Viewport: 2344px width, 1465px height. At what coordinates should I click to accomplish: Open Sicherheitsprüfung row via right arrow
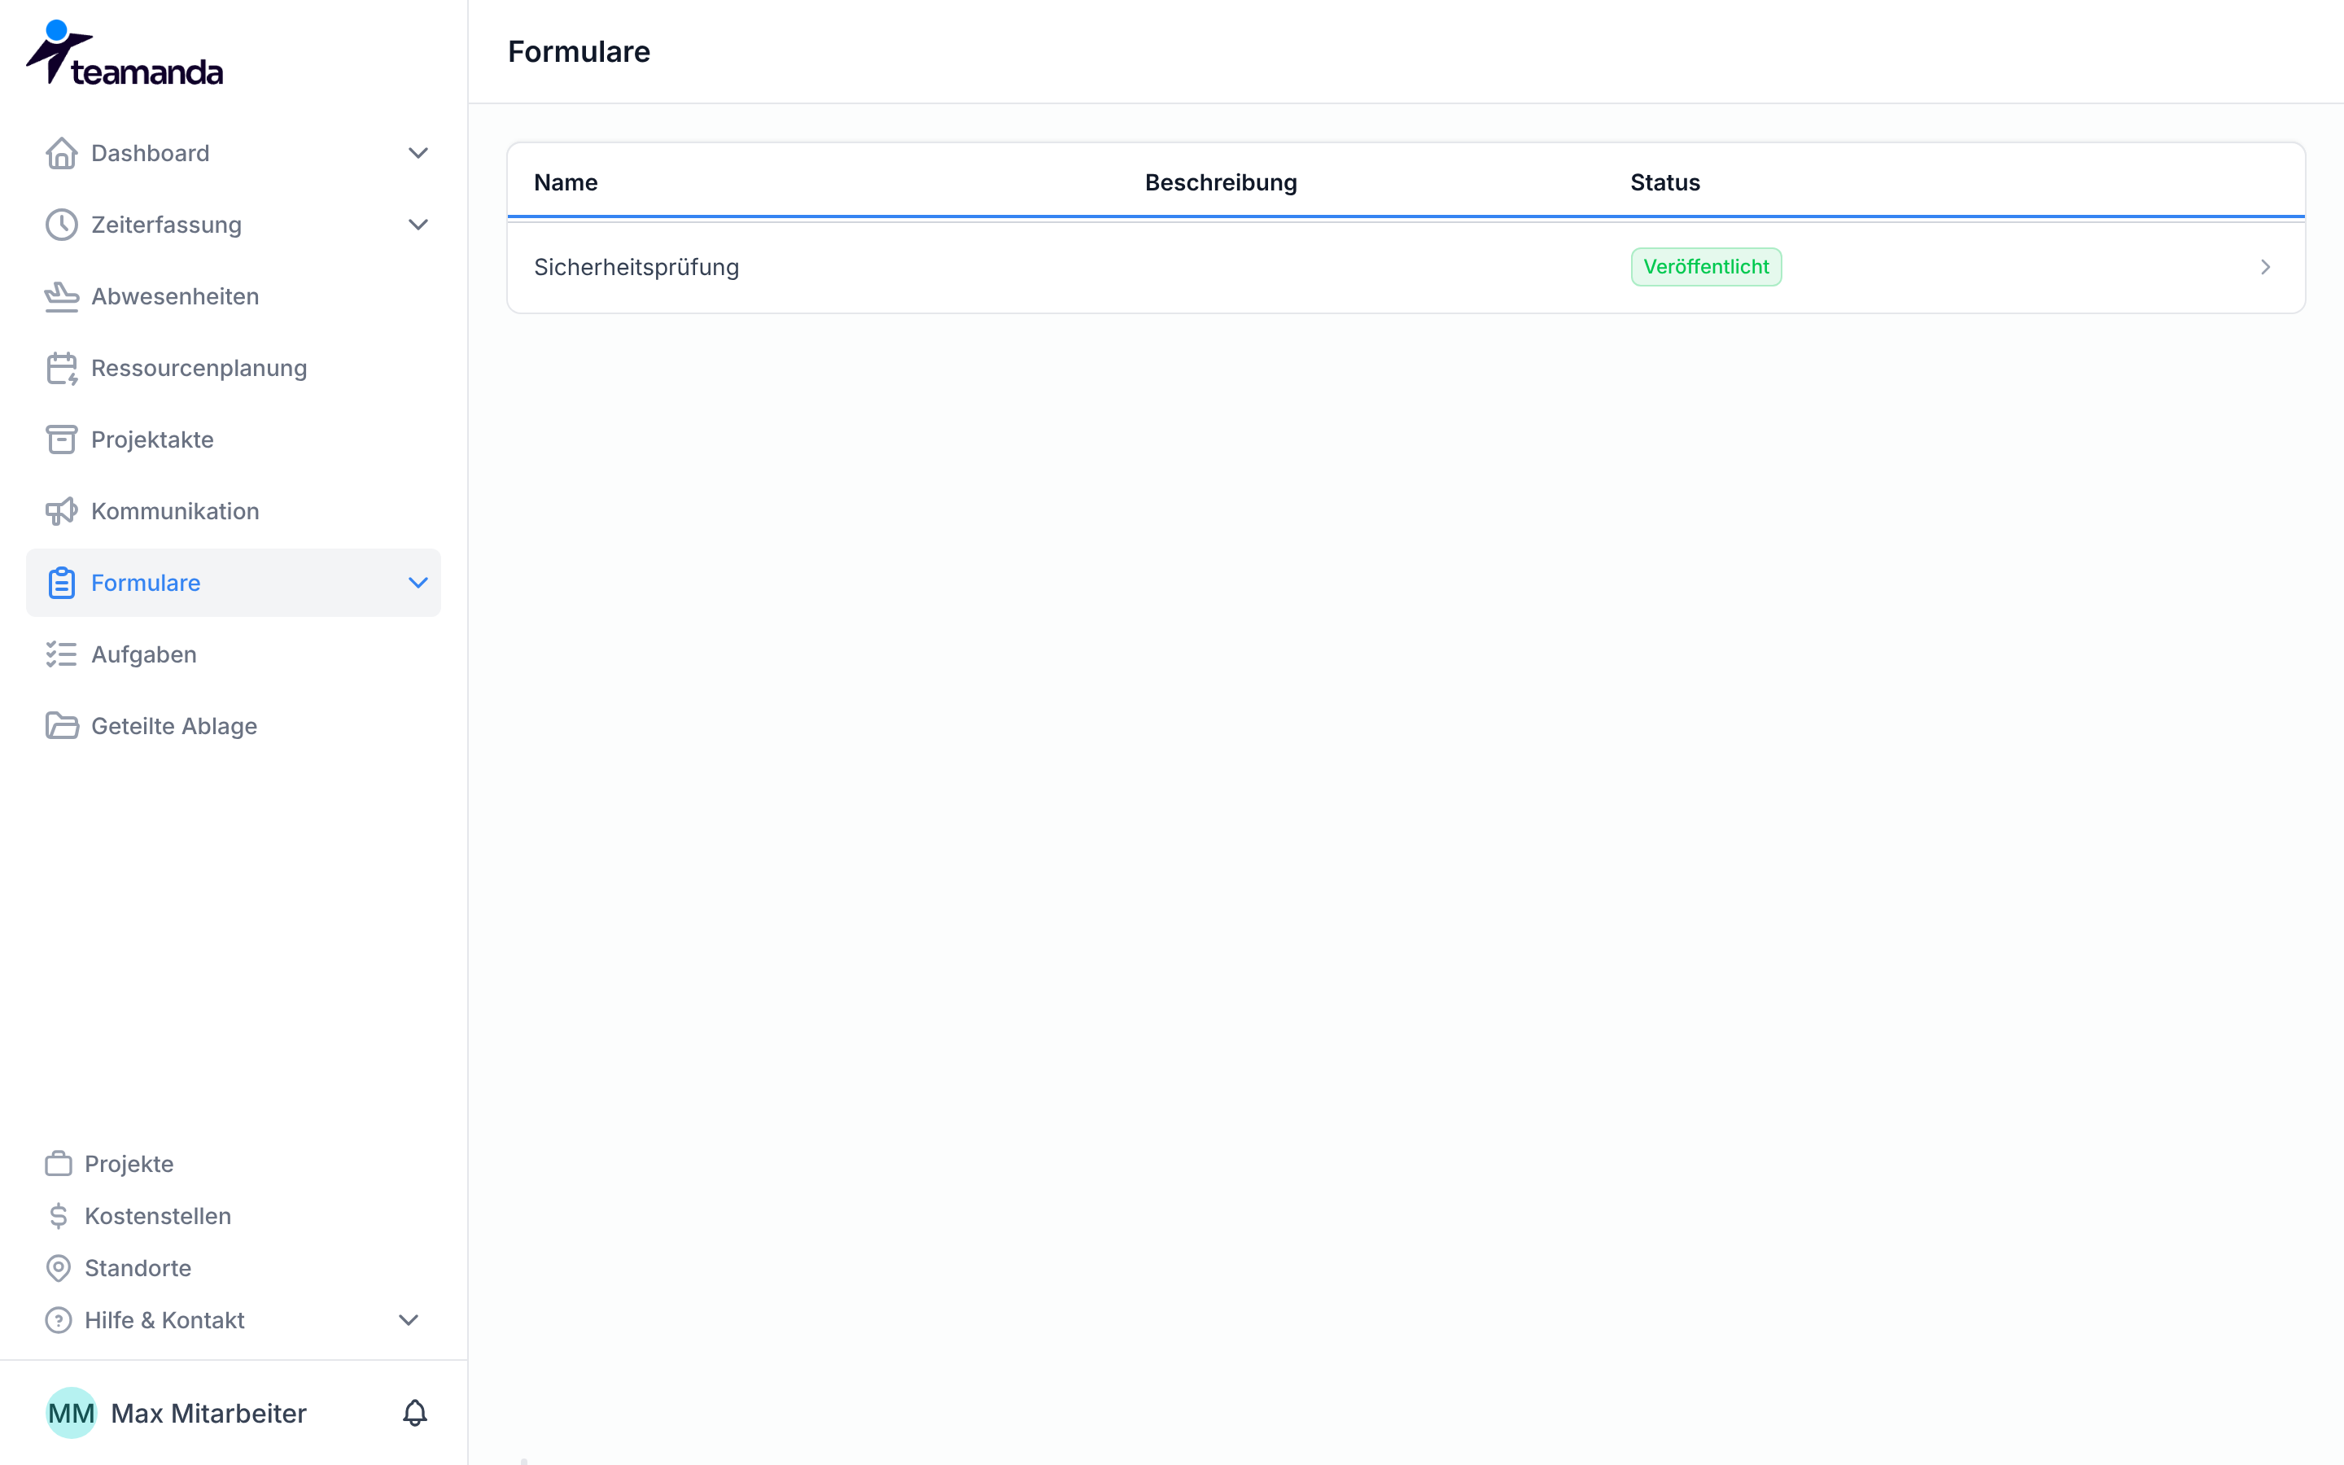(2266, 268)
